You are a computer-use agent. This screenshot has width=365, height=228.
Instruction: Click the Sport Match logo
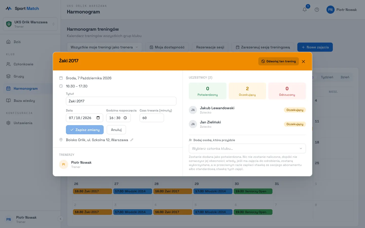pos(22,8)
